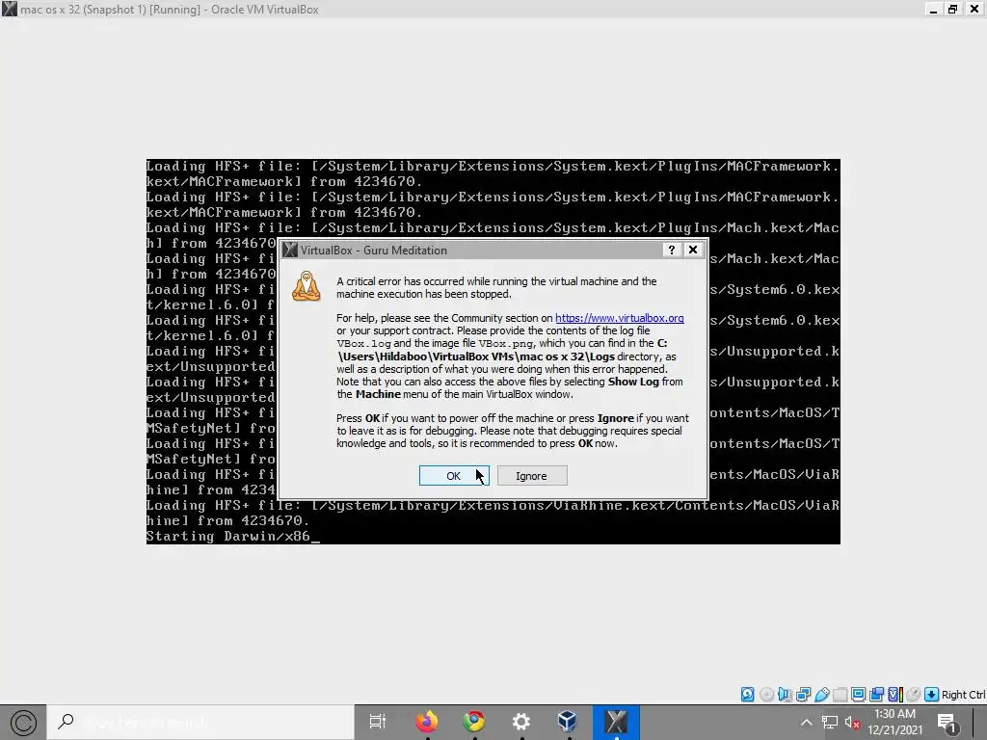Click the Ignore button in dialog
Screen dimensions: 987x740
tap(532, 476)
